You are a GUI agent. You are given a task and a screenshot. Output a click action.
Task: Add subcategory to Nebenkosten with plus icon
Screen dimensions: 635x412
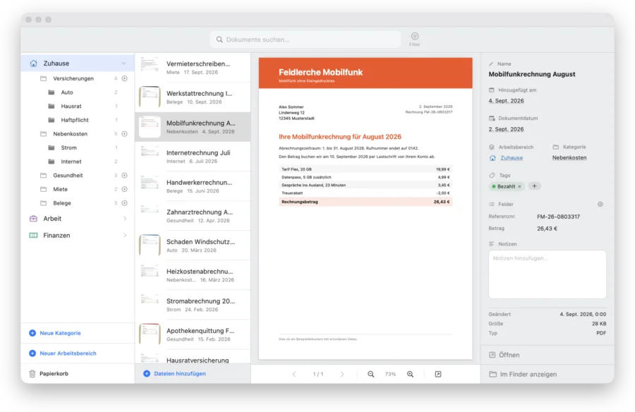click(125, 133)
